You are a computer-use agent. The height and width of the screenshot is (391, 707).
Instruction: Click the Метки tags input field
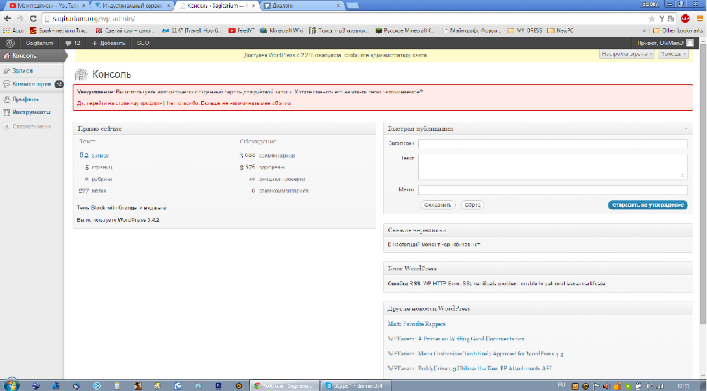click(x=552, y=190)
